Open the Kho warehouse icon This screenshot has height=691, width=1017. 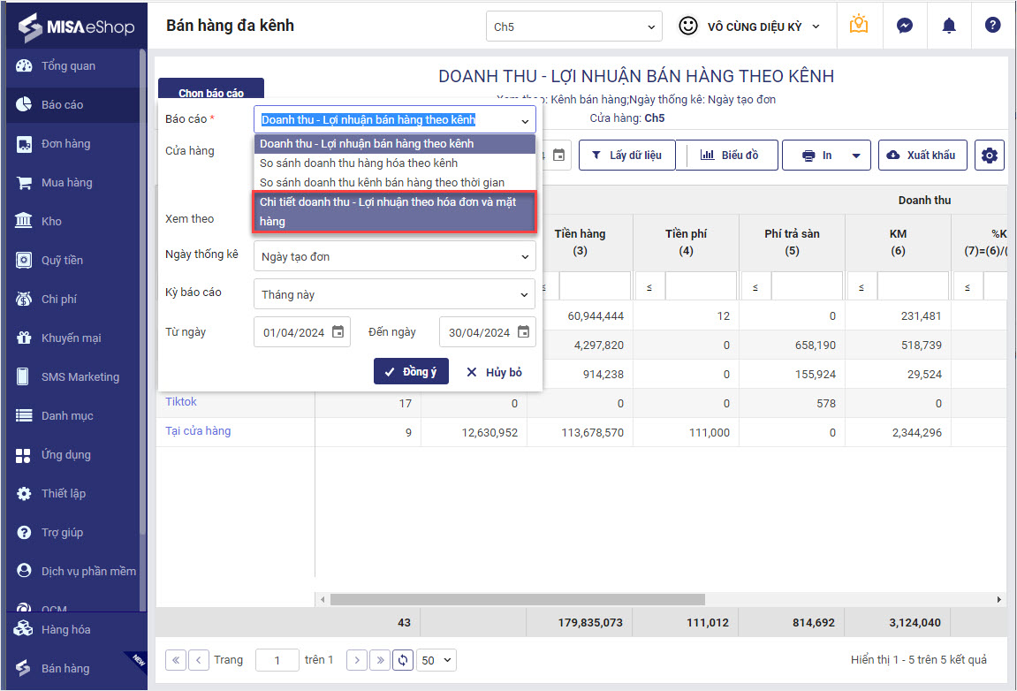point(24,221)
